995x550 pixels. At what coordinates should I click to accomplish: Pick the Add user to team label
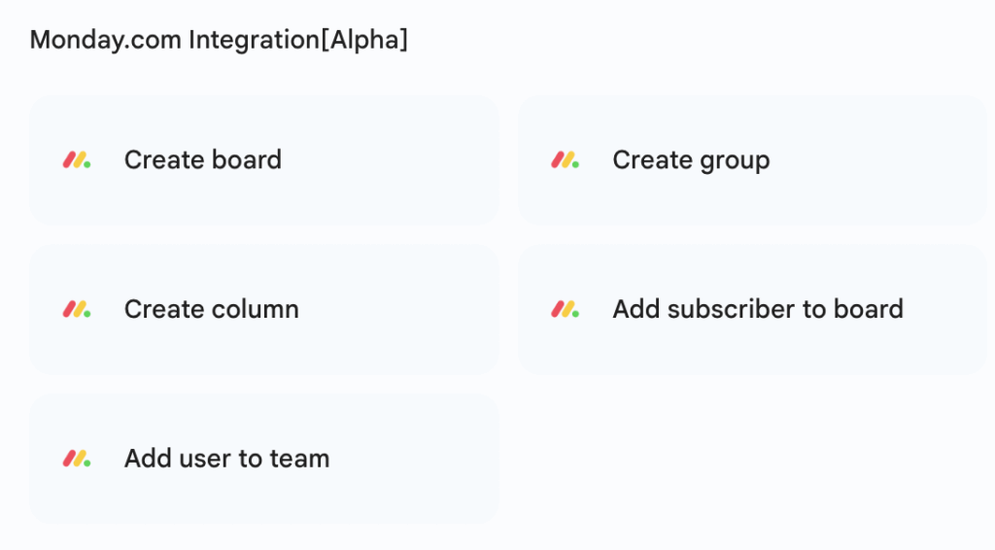(226, 459)
